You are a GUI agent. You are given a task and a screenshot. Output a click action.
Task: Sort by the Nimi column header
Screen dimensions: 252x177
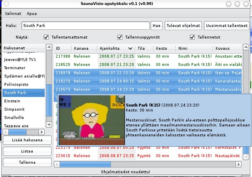point(194,48)
